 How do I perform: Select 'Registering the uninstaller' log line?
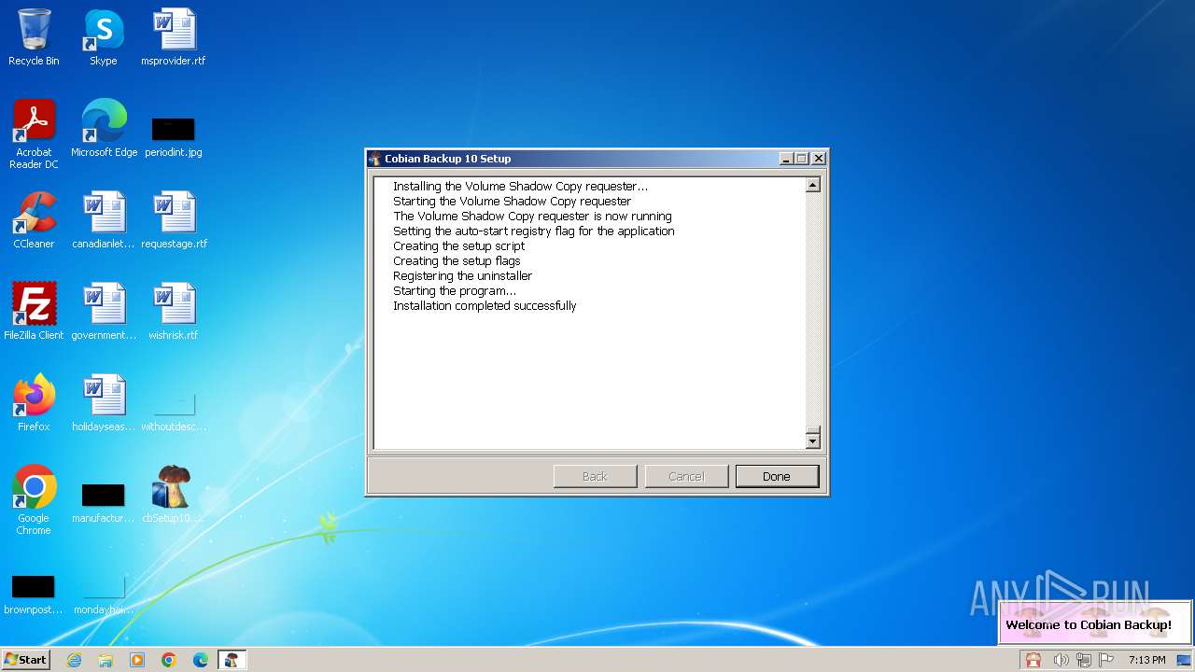pyautogui.click(x=462, y=276)
